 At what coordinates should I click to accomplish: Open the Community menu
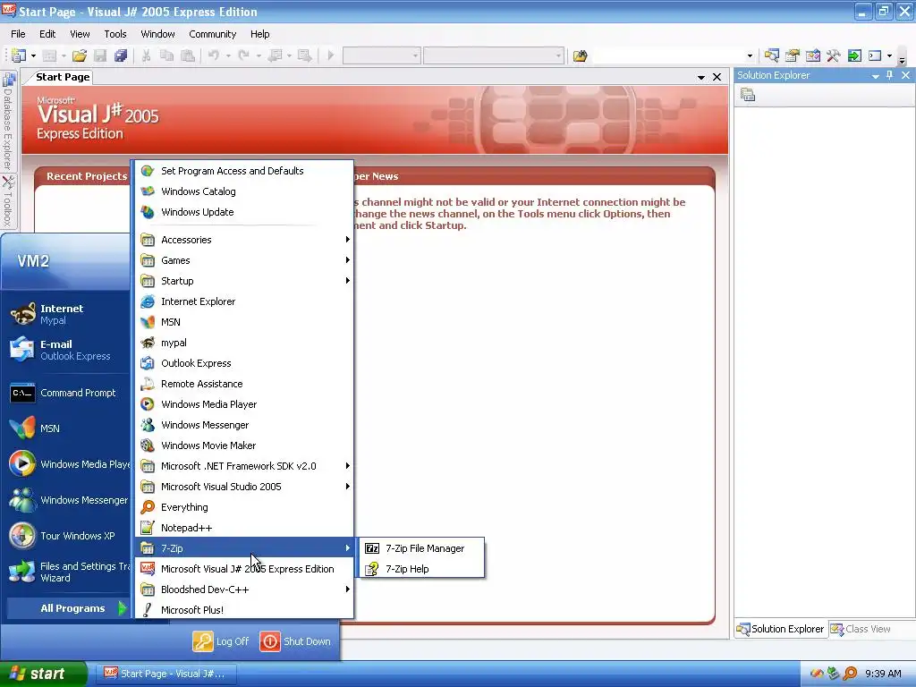pyautogui.click(x=213, y=34)
